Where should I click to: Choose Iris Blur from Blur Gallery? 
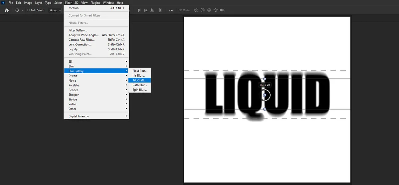click(x=140, y=76)
